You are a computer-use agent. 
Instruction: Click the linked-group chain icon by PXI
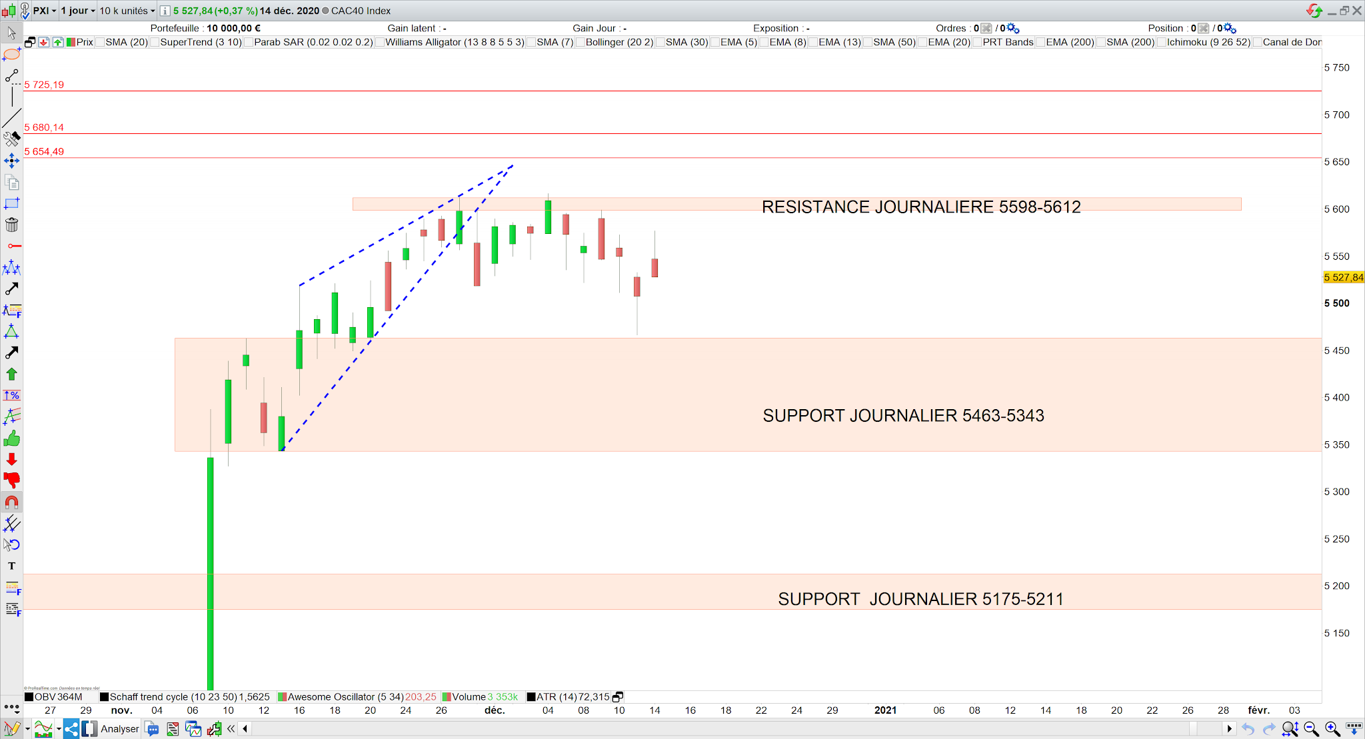(25, 11)
